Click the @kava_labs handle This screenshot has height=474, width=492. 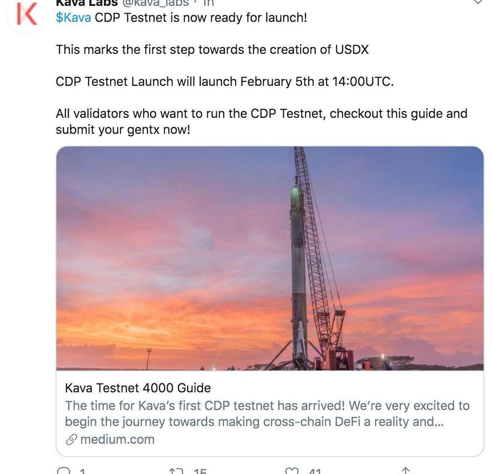[155, 3]
